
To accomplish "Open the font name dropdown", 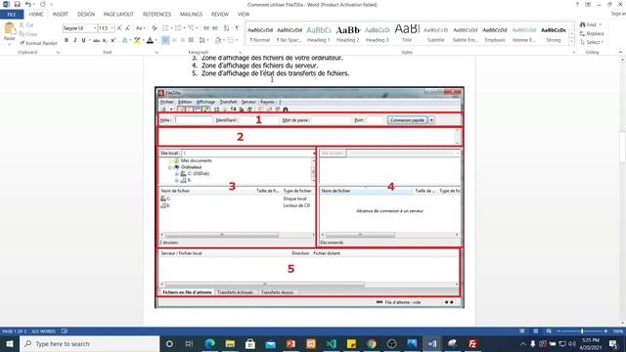I will (95, 28).
